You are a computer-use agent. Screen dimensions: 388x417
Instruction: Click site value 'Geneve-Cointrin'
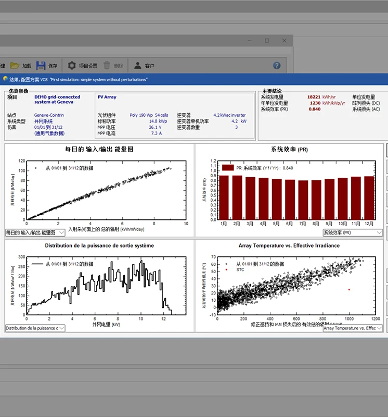[49, 115]
